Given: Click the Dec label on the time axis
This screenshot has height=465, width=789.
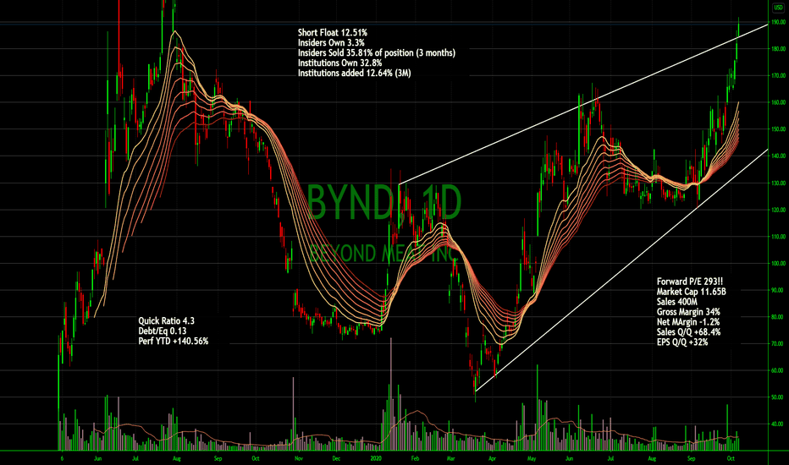Looking at the screenshot, I should coord(336,458).
